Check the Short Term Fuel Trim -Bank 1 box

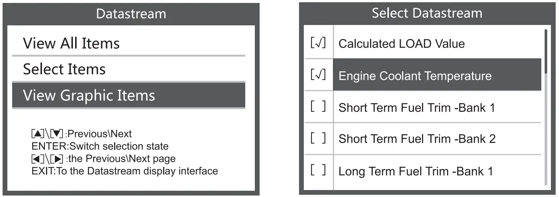[318, 107]
